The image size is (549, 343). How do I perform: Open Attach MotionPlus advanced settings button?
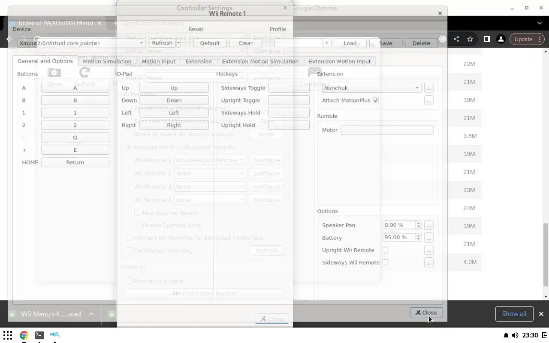click(x=428, y=100)
